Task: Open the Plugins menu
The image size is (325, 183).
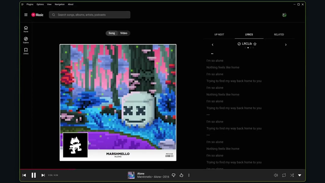Action: pos(30,4)
